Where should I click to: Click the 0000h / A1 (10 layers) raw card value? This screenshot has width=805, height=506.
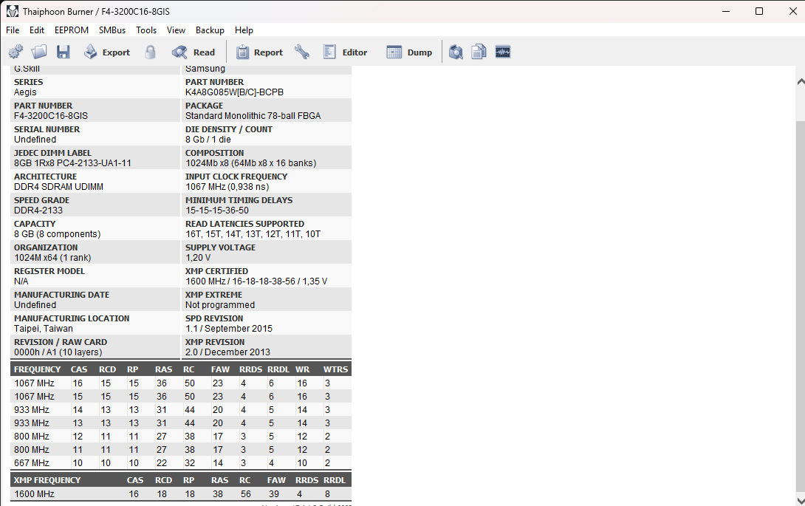tap(58, 352)
